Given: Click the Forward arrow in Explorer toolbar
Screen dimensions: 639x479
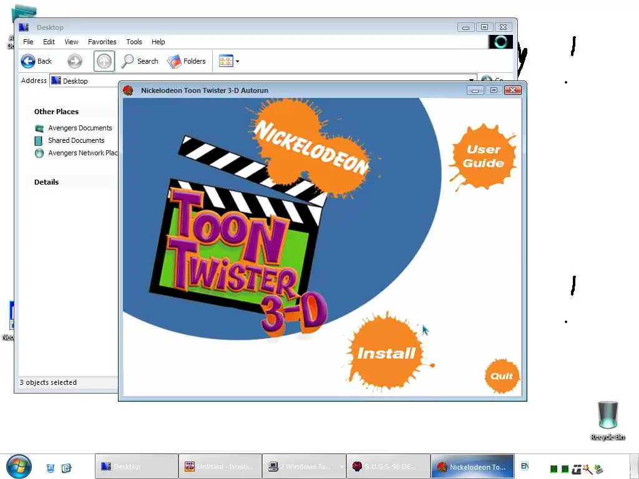Looking at the screenshot, I should 75,61.
